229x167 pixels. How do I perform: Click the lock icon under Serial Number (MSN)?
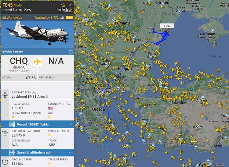pos(13,117)
